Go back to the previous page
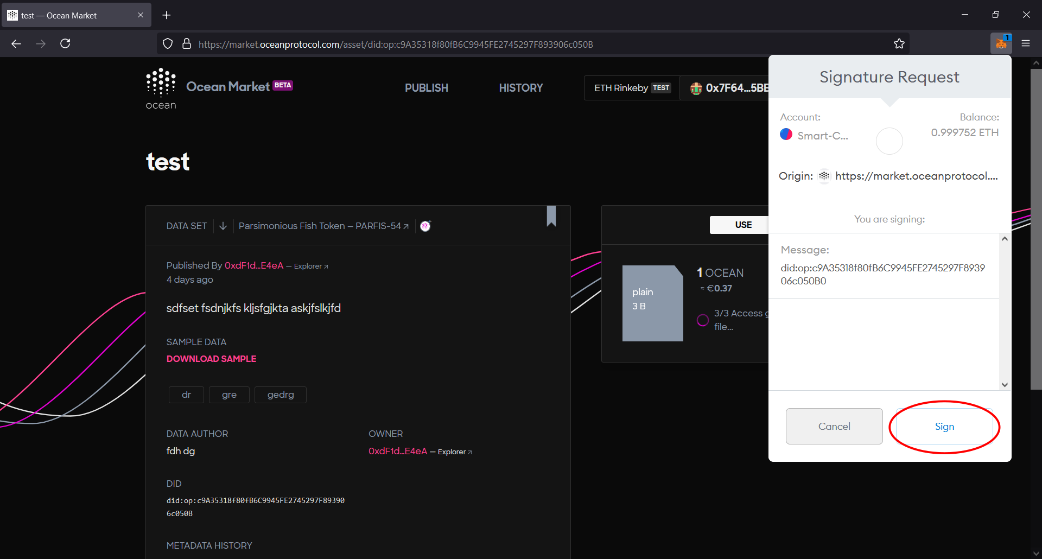Viewport: 1042px width, 559px height. pos(16,43)
